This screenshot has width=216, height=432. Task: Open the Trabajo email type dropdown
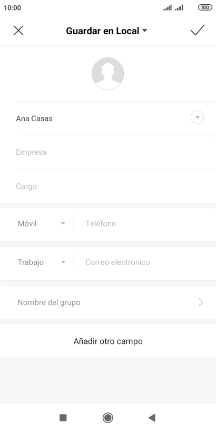point(42,262)
